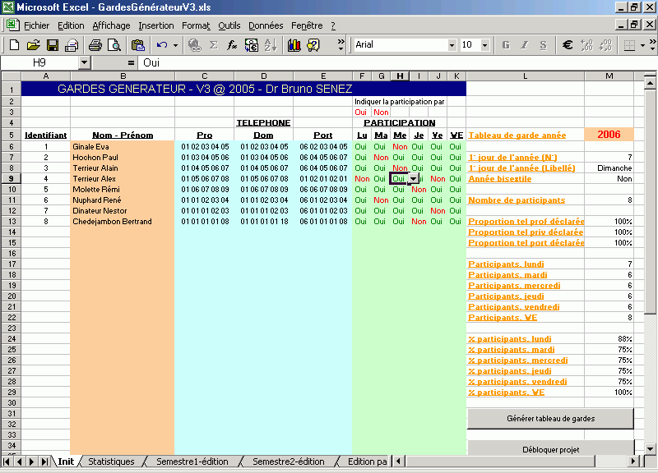Select the cell with name Terrieur Alex
Viewport: 658px width, 473px height.
coord(123,179)
